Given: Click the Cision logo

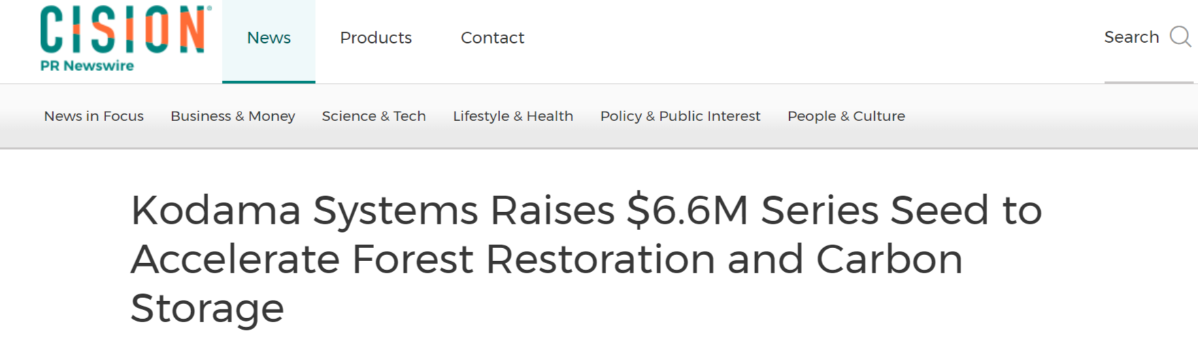Looking at the screenshot, I should pyautogui.click(x=125, y=30).
